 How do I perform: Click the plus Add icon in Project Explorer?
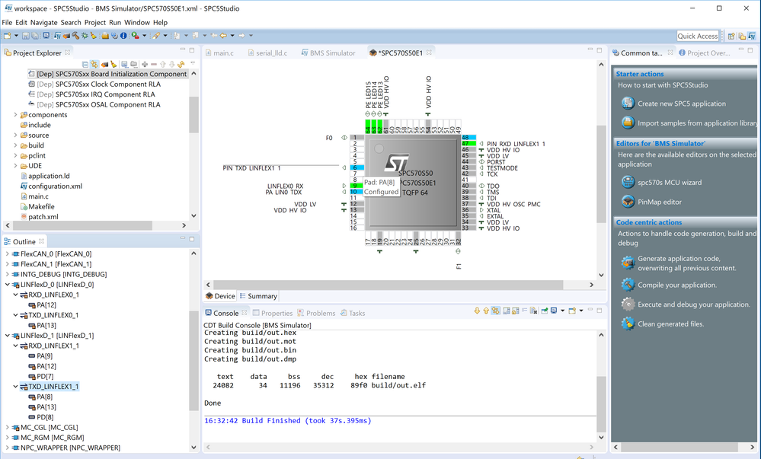[x=145, y=64]
